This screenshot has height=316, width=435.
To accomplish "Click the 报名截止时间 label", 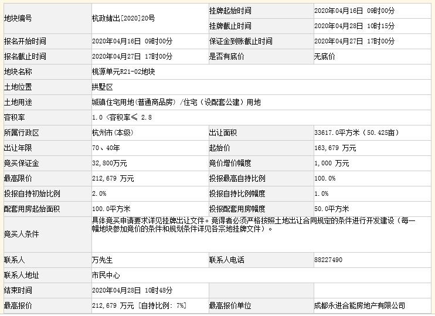I will click(25, 57).
